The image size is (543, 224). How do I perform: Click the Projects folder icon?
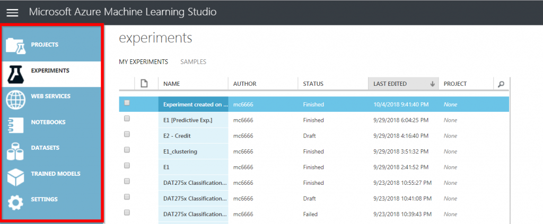(x=15, y=45)
